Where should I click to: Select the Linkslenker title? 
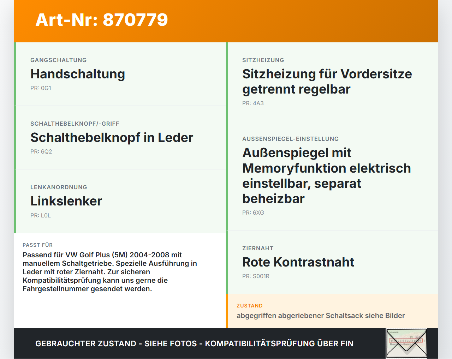[66, 201]
